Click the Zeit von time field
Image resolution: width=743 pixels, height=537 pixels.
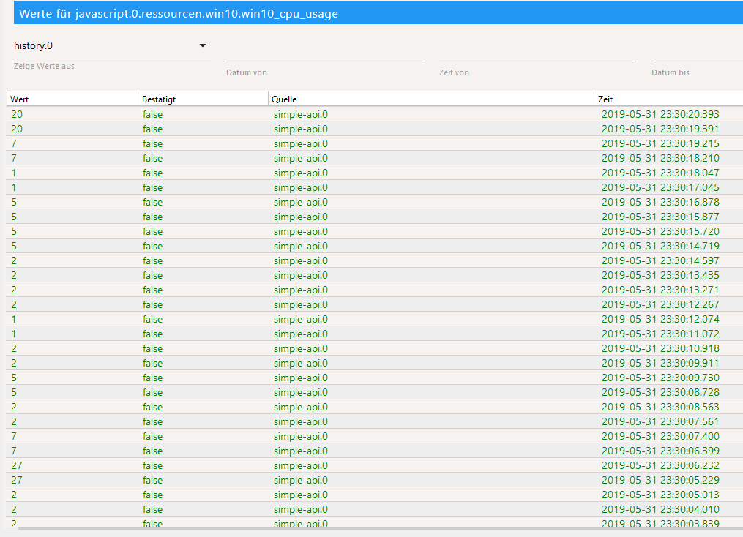point(537,53)
